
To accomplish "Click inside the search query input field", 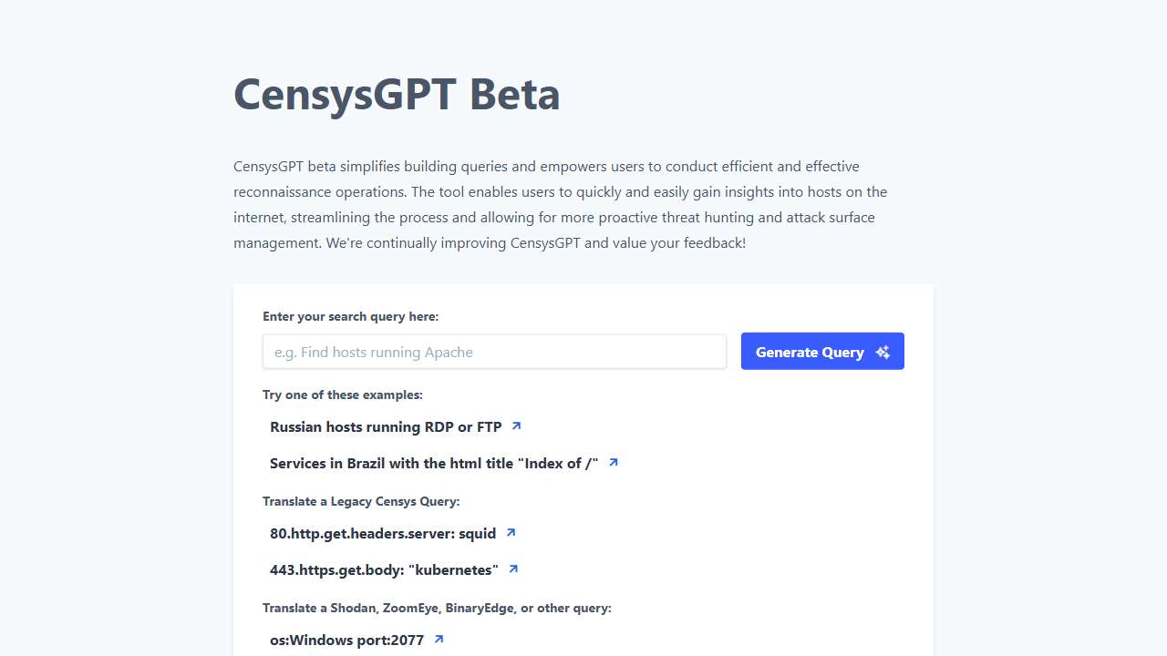I will [x=494, y=352].
